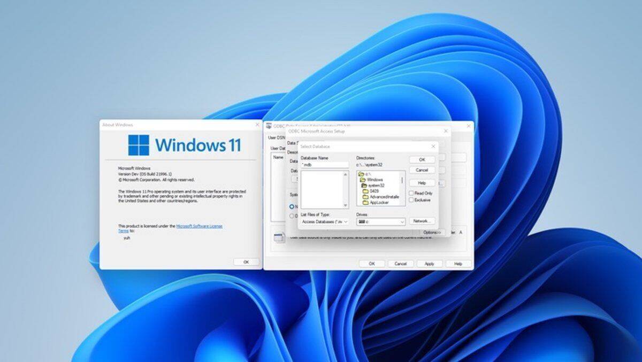Select the first System Database radio button
The height and width of the screenshot is (362, 642).
pos(292,206)
